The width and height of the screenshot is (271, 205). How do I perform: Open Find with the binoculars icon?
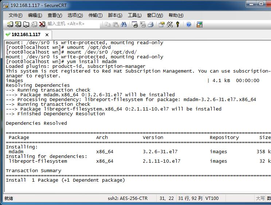123,24
